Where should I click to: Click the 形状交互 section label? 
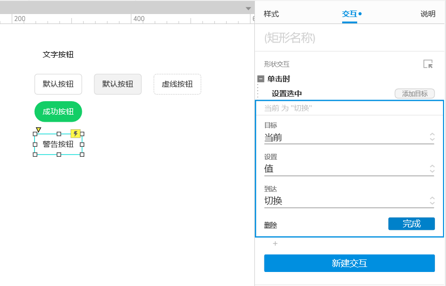pyautogui.click(x=276, y=64)
